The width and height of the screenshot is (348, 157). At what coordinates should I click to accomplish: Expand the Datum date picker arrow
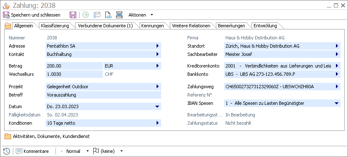tap(157, 106)
